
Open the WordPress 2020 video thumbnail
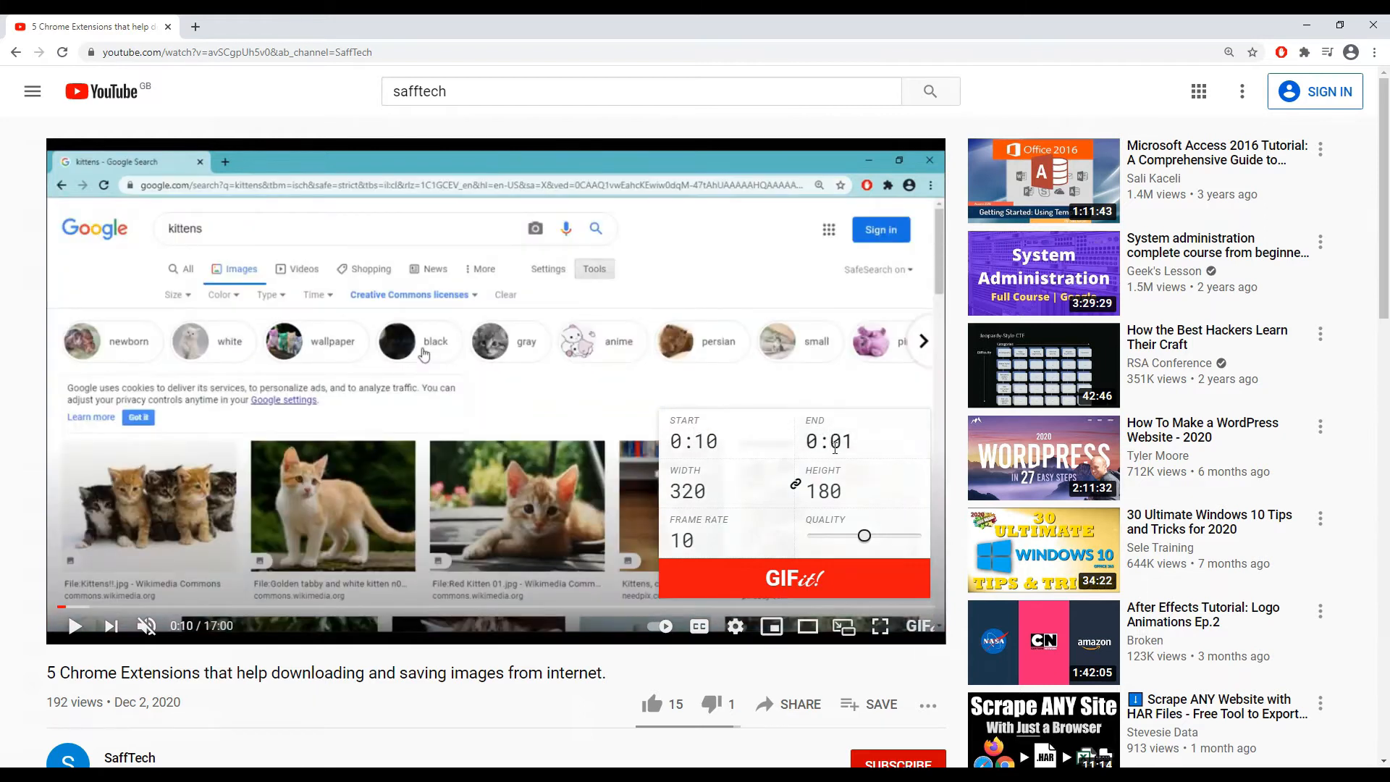point(1043,458)
